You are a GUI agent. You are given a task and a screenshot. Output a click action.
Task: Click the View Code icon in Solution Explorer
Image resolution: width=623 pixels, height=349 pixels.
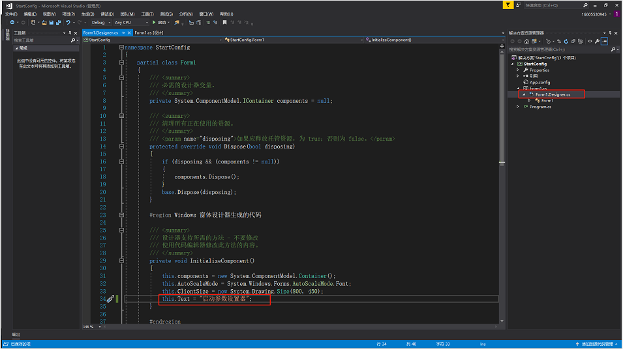590,41
